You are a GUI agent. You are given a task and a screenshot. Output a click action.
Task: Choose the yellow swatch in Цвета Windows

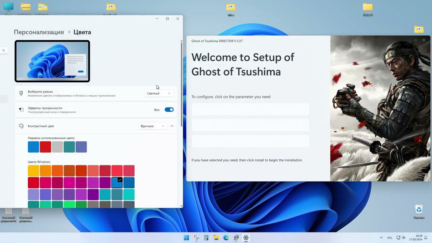tap(33, 171)
